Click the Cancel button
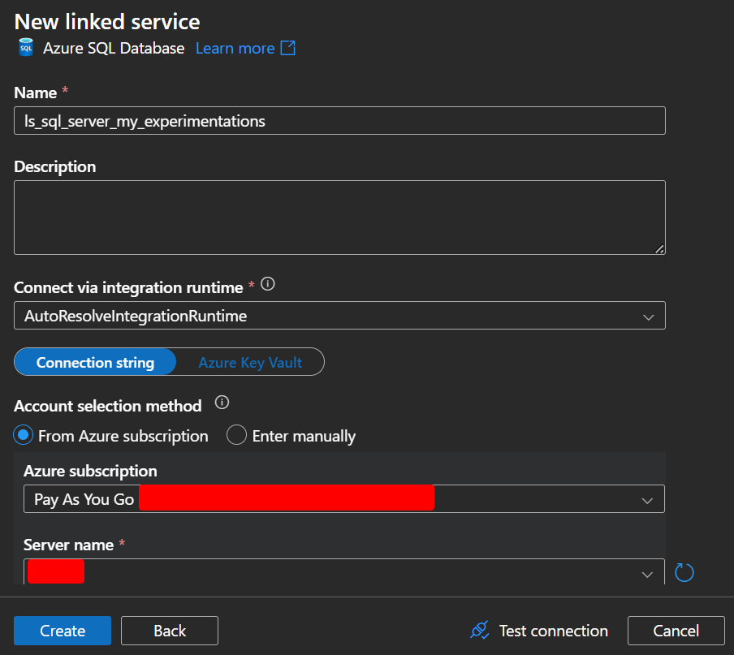734x655 pixels. click(676, 631)
